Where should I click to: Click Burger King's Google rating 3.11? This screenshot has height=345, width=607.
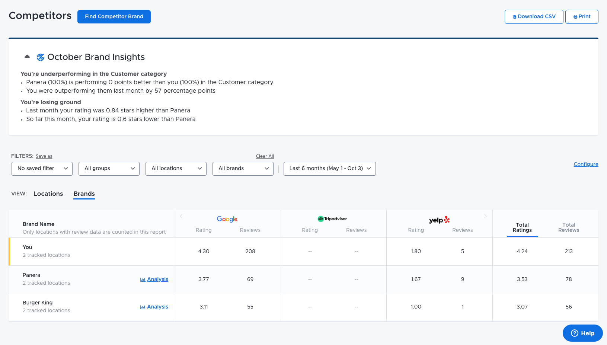tap(204, 307)
